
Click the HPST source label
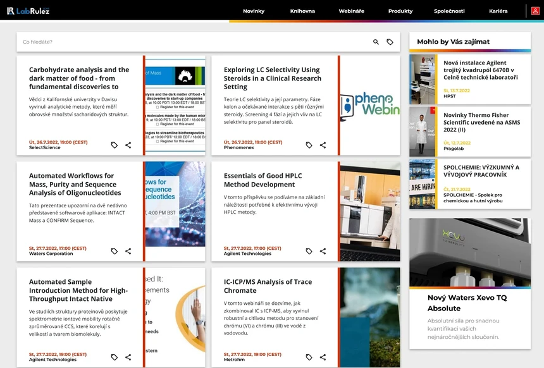(449, 96)
